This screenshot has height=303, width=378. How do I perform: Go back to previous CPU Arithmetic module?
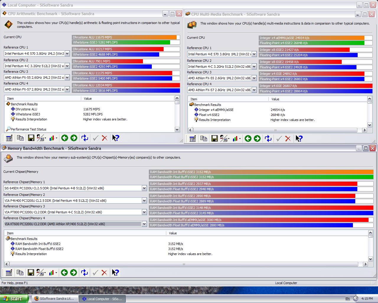pyautogui.click(x=64, y=138)
